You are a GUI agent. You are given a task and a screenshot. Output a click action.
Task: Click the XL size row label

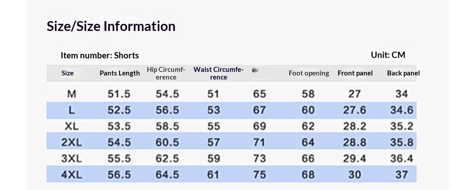71,126
